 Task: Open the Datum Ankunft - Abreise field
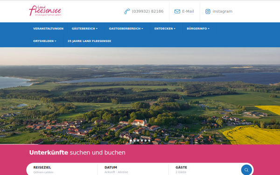point(133,170)
